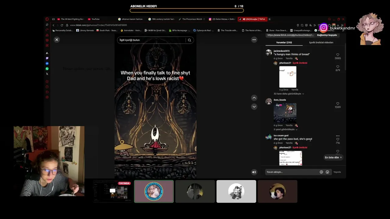Image resolution: width=390 pixels, height=219 pixels.
Task: Insert mention with @ icon
Action: (x=321, y=172)
